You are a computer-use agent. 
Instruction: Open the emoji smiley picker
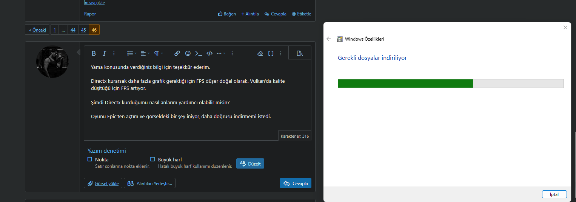(x=188, y=53)
